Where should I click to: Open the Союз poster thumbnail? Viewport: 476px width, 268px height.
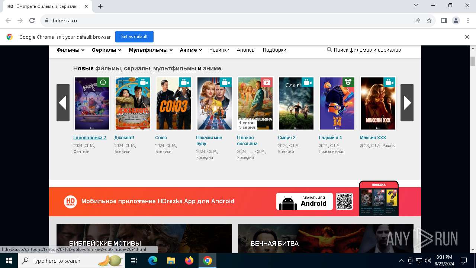174,103
